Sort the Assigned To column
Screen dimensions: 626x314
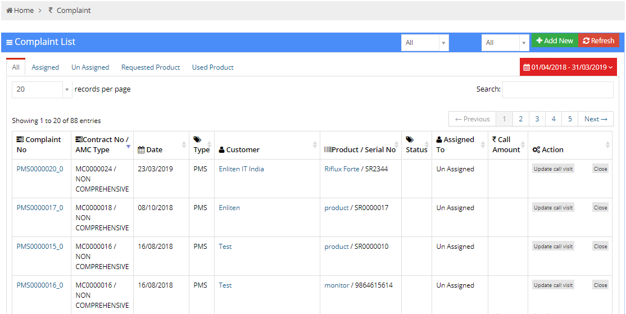pyautogui.click(x=483, y=145)
